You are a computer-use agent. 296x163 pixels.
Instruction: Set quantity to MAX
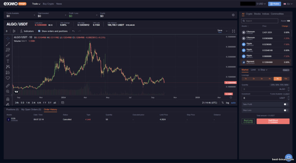tap(286, 85)
